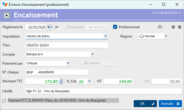Click the cash register Encaissement icon
Image resolution: width=184 pixels, height=110 pixels.
7,15
